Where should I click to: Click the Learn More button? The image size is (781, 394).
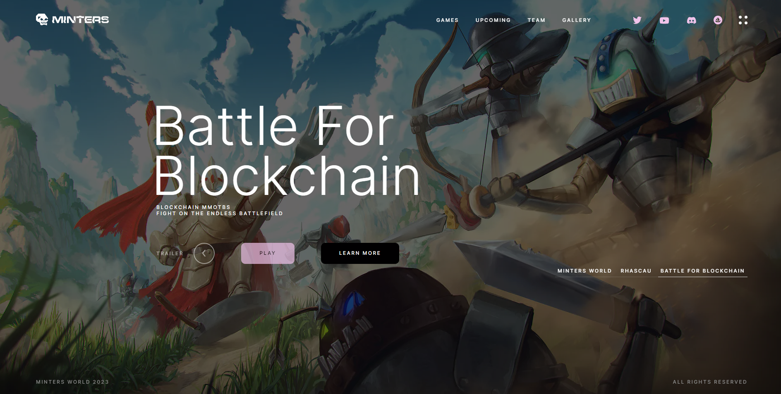[360, 253]
